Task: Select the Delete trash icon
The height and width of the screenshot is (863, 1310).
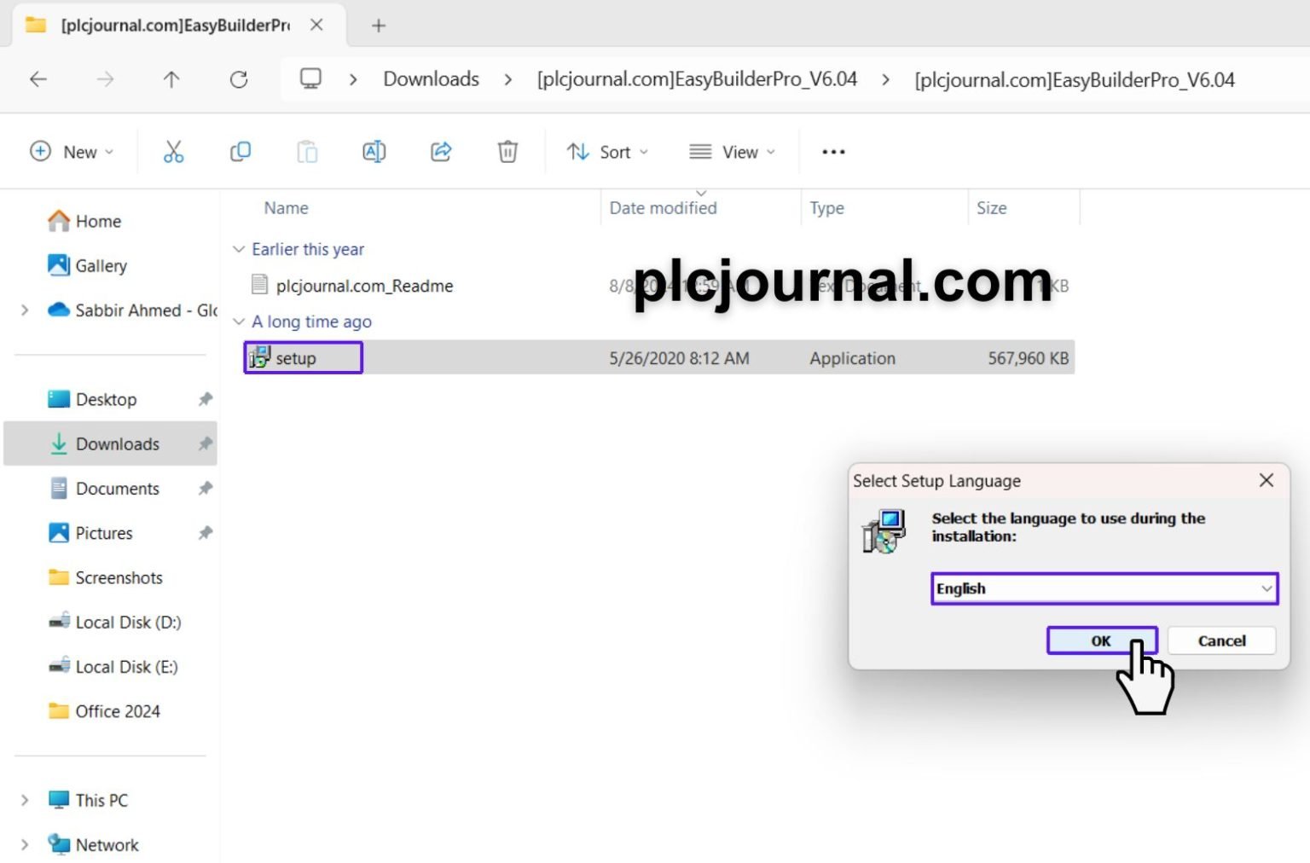Action: click(x=507, y=152)
